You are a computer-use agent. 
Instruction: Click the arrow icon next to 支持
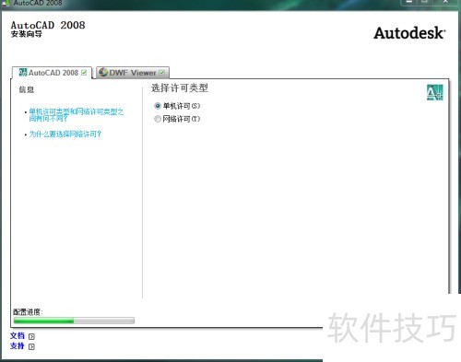point(31,346)
